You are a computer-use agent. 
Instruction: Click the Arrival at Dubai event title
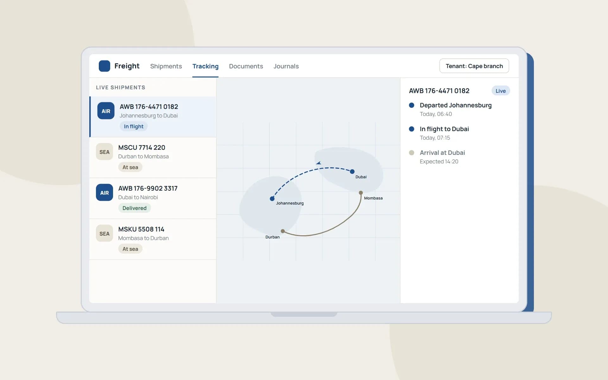pyautogui.click(x=442, y=153)
